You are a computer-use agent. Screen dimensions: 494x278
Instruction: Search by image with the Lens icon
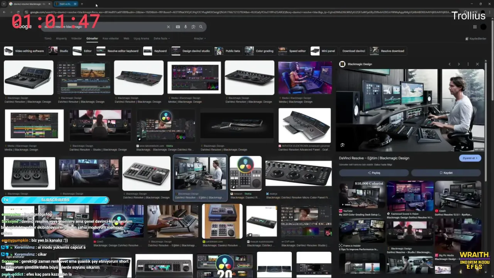pos(193,27)
